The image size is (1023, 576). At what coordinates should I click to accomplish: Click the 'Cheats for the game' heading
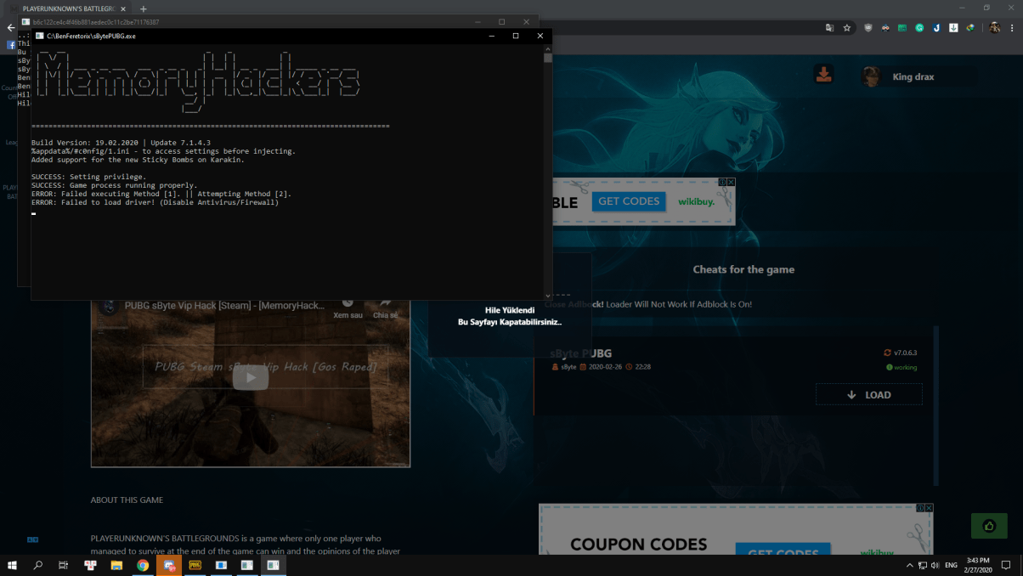743,269
